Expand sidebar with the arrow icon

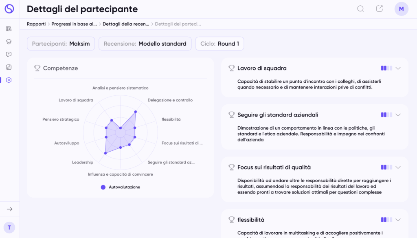click(10, 209)
